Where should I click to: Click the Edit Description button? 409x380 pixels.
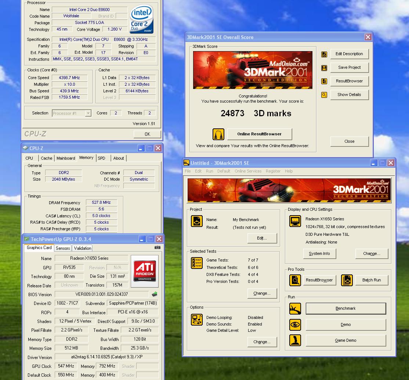pyautogui.click(x=349, y=54)
